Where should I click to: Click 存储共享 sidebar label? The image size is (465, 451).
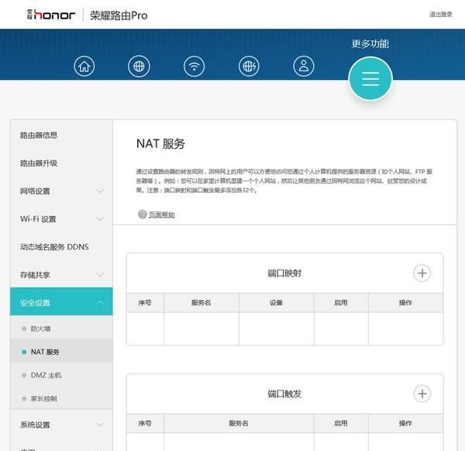[x=35, y=275]
